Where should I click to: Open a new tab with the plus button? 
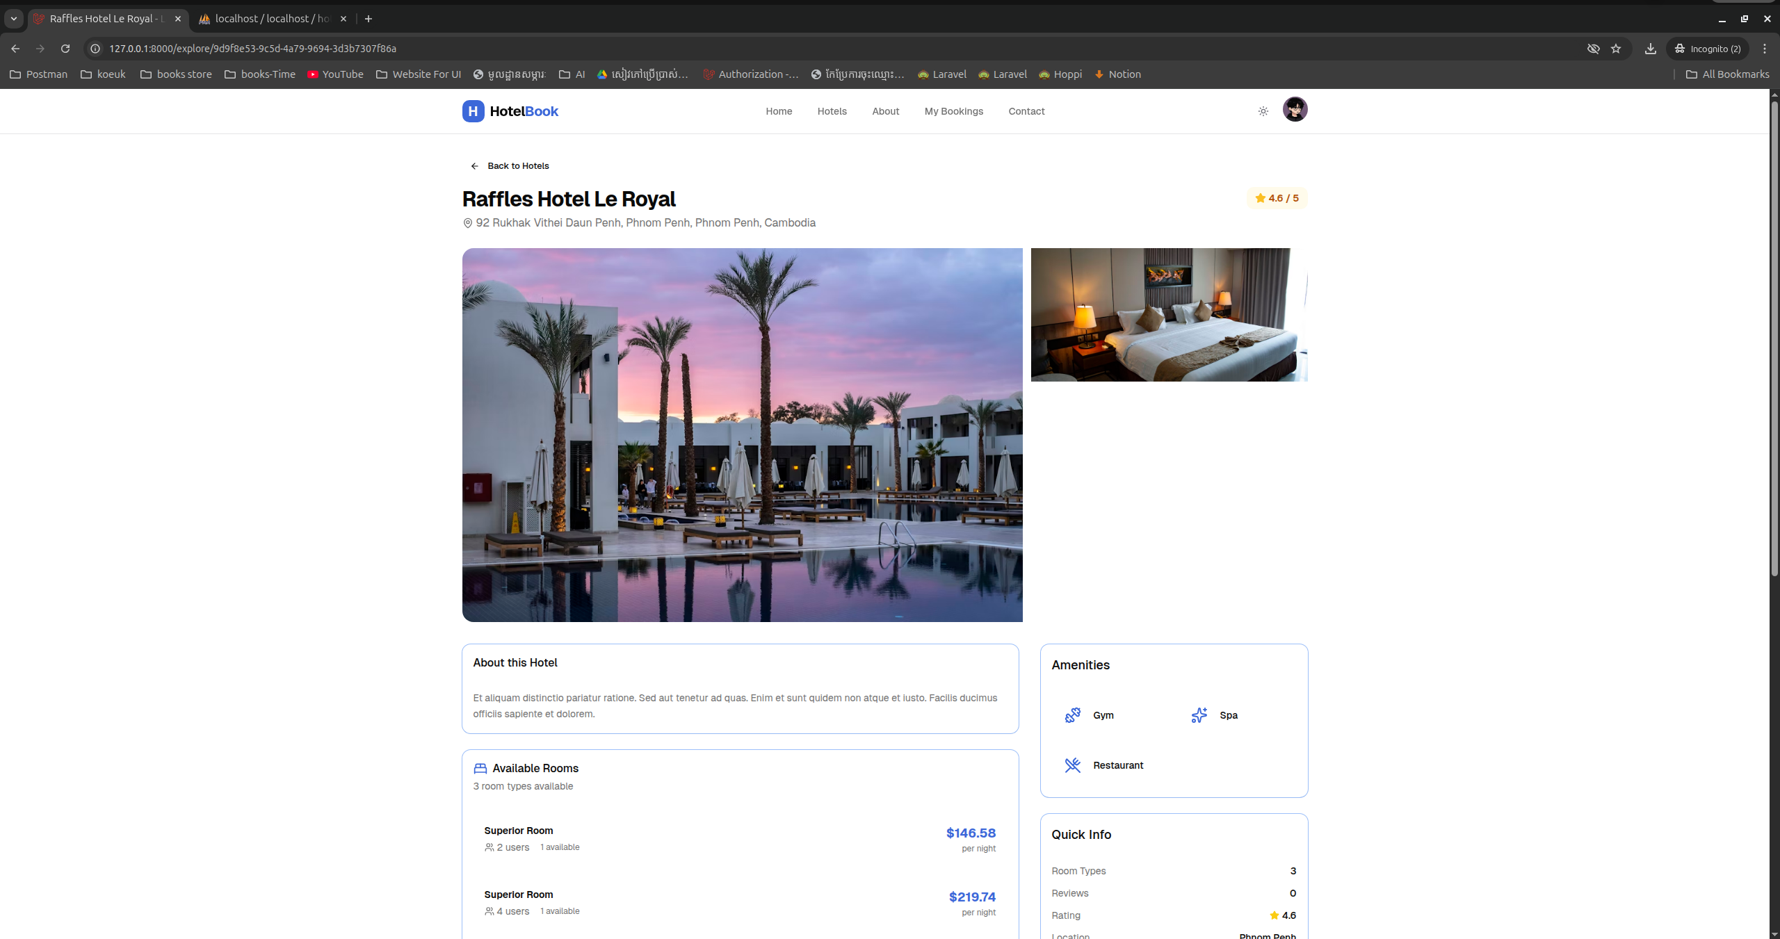(369, 19)
